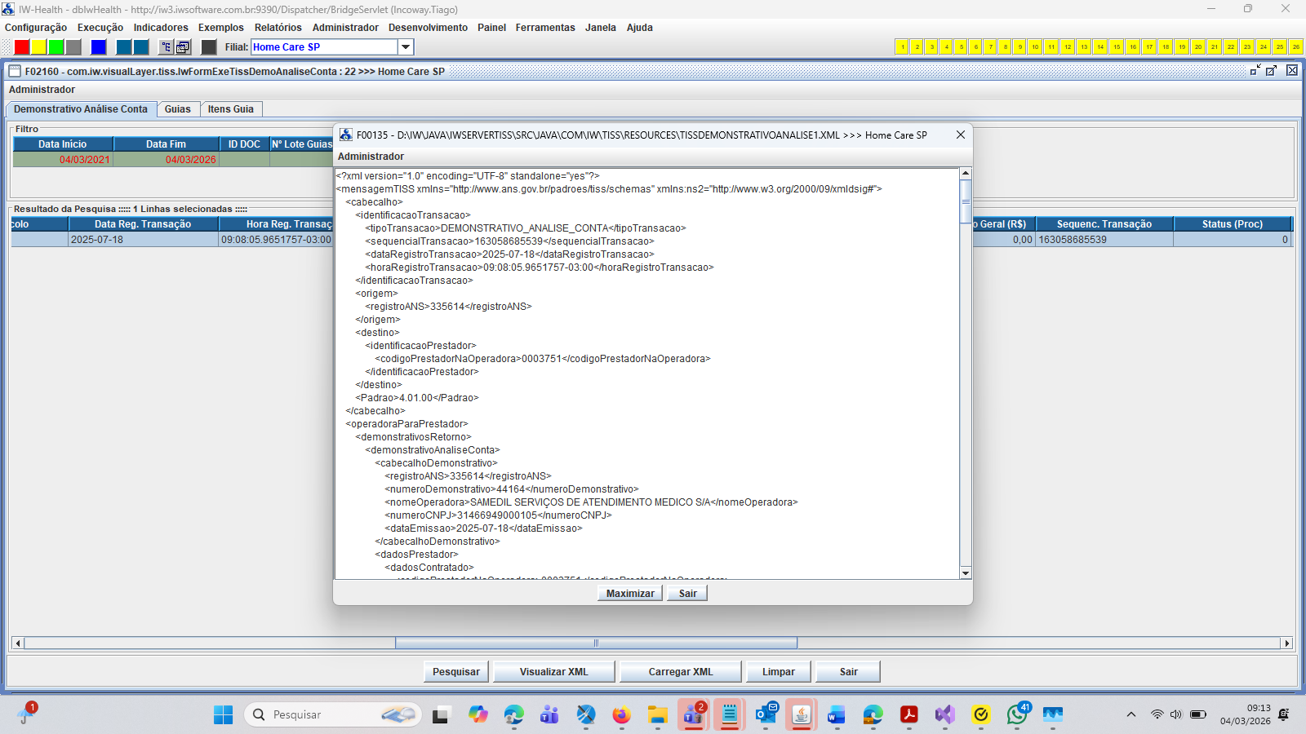Switch to the Itens Guia tab

point(230,109)
